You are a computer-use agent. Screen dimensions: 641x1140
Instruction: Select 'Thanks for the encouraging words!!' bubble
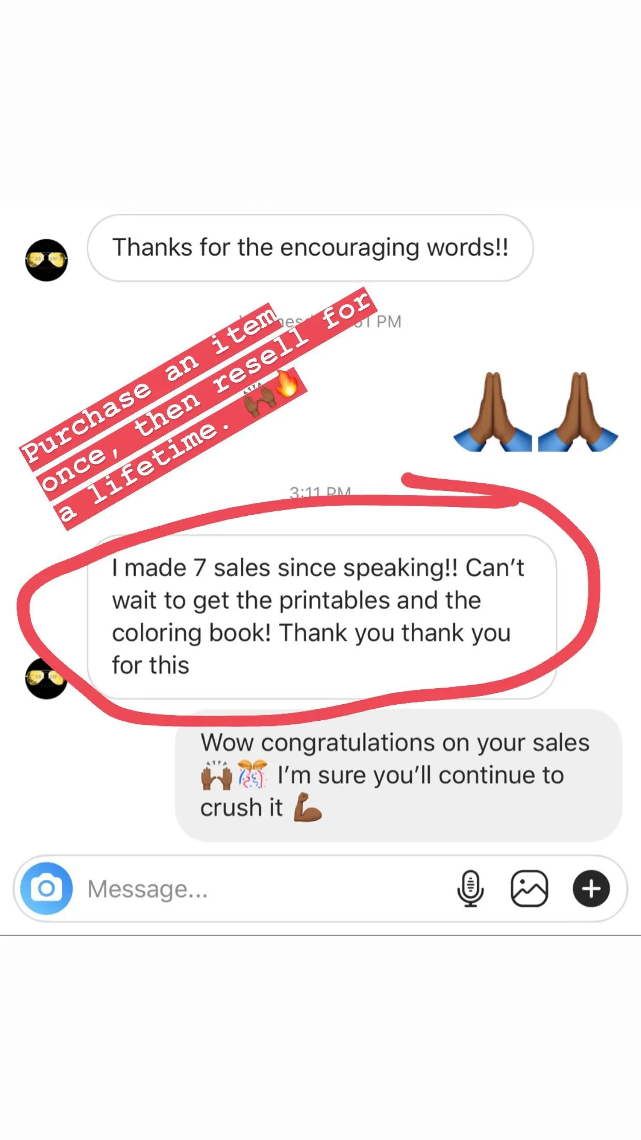click(x=310, y=248)
